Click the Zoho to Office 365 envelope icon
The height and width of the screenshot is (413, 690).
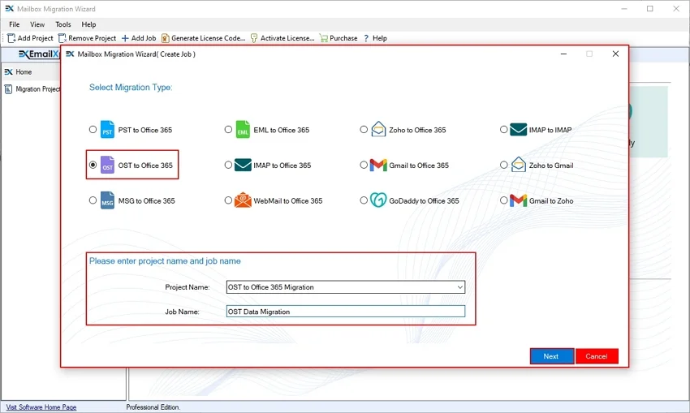pyautogui.click(x=378, y=129)
